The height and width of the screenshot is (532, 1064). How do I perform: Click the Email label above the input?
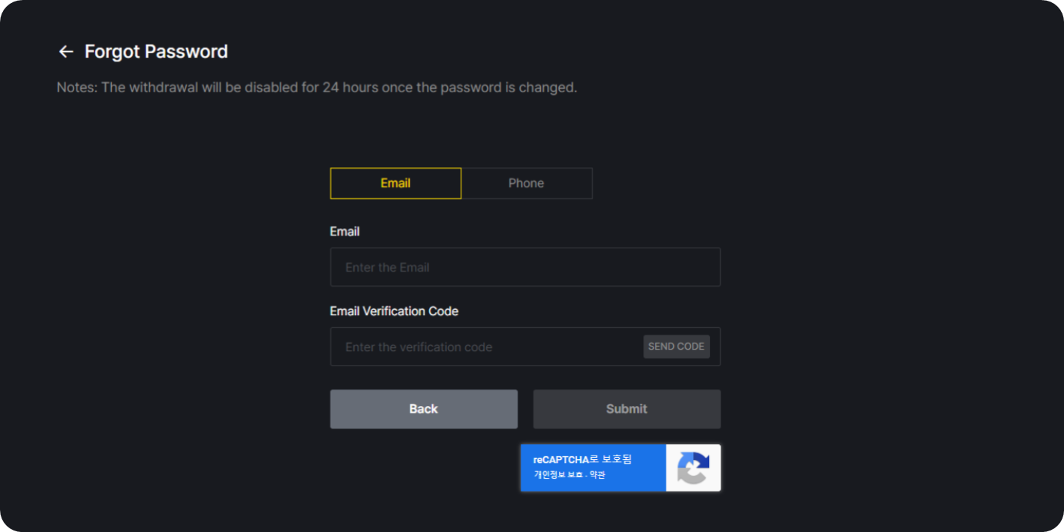[344, 232]
